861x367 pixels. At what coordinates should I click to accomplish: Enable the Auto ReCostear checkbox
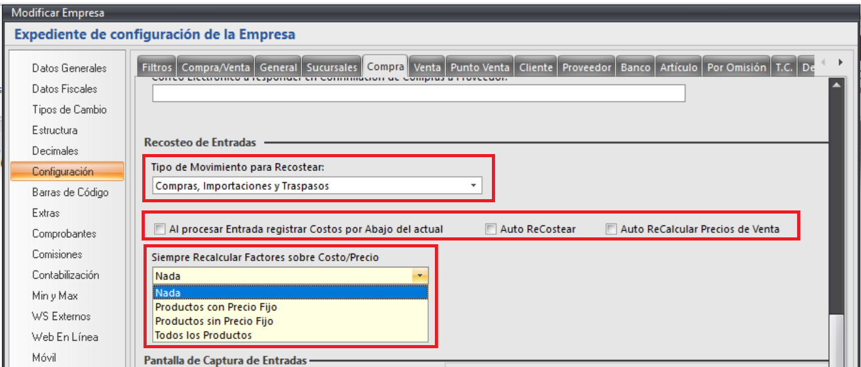pos(489,229)
